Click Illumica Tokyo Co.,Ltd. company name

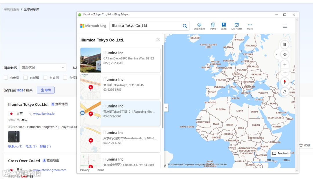pyautogui.click(x=28, y=104)
